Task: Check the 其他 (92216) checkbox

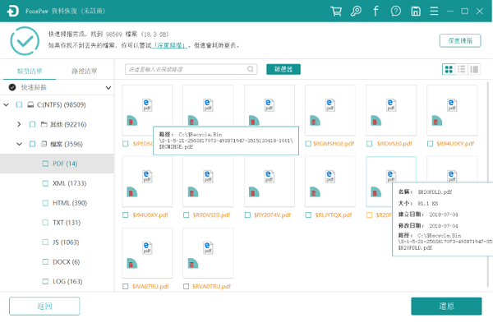Action: 32,125
